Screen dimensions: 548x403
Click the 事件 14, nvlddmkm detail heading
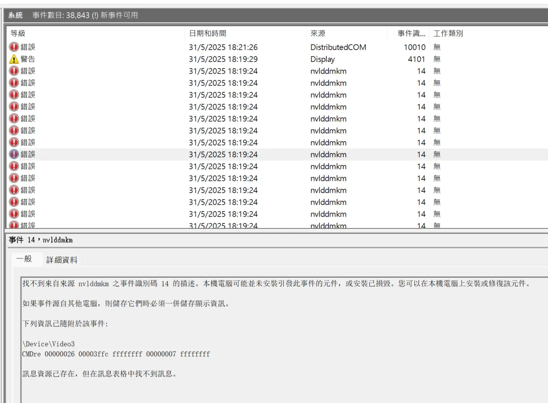[x=41, y=240]
